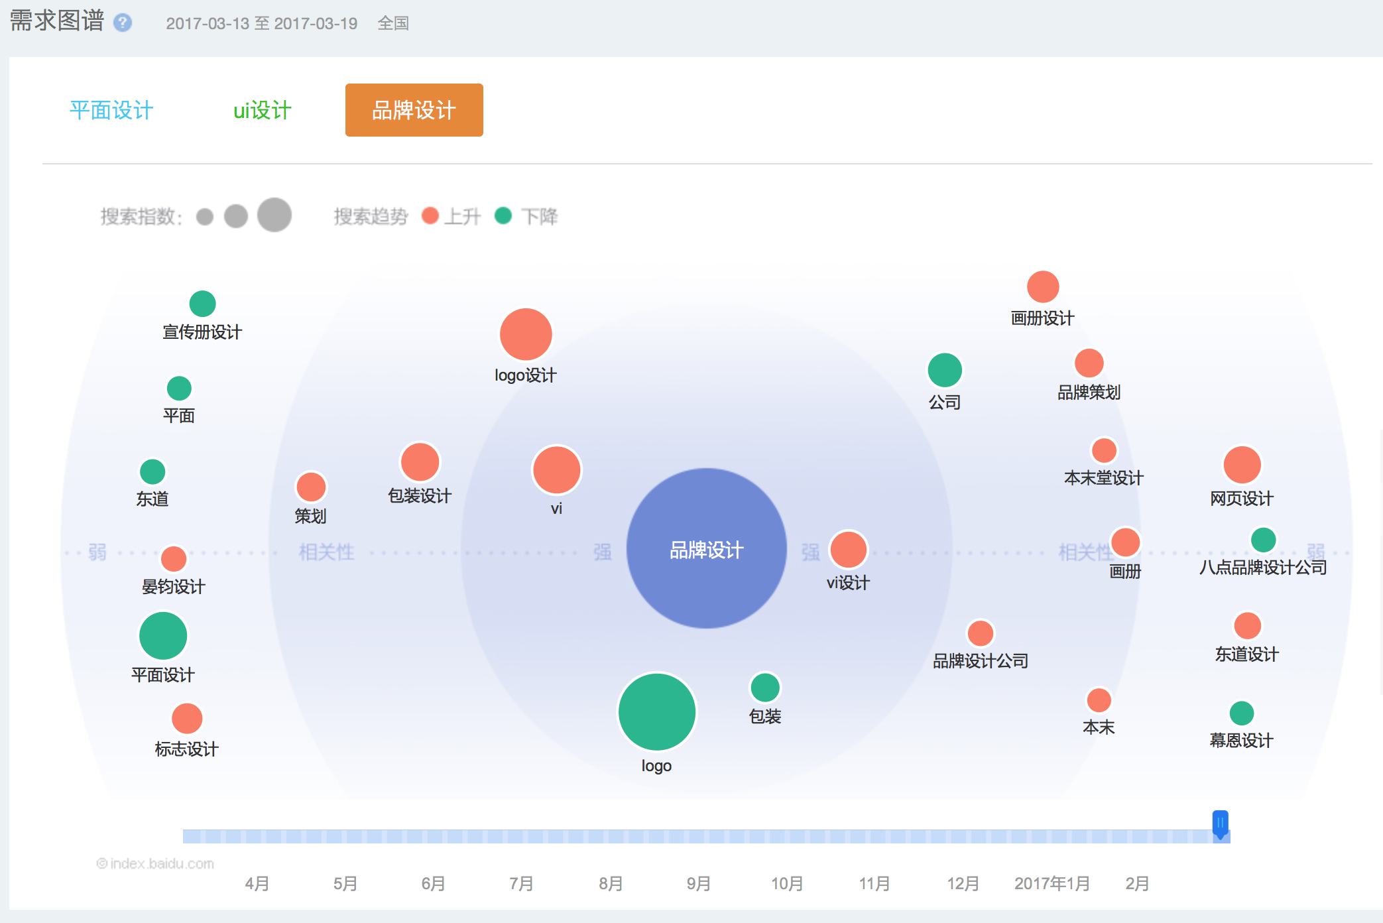Click the timeline slider handle
Image resolution: width=1383 pixels, height=923 pixels.
(1220, 824)
